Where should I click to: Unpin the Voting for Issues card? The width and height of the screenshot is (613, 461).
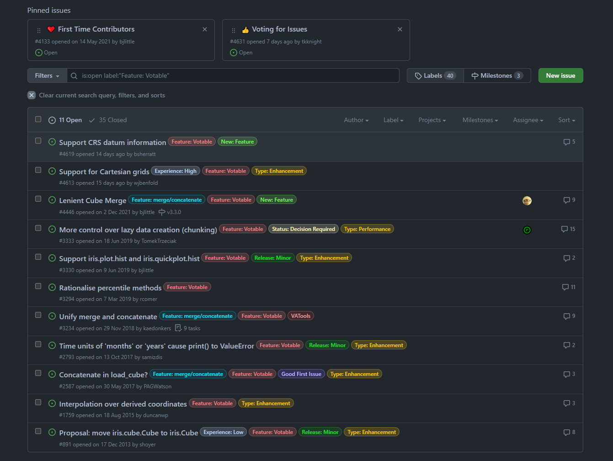pyautogui.click(x=400, y=29)
